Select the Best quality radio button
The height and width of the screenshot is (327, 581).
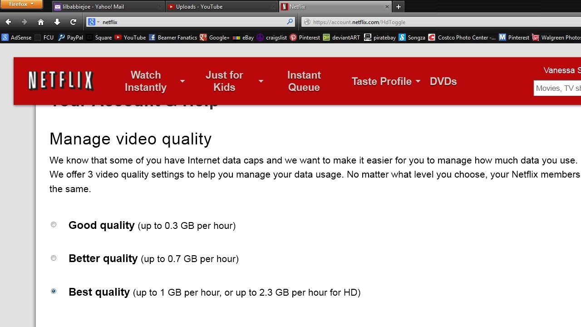point(54,291)
